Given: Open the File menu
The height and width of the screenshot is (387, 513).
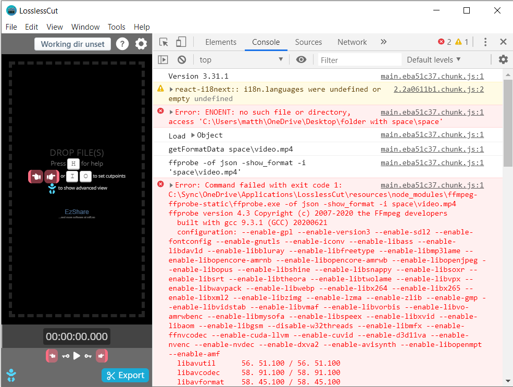Looking at the screenshot, I should pos(11,27).
